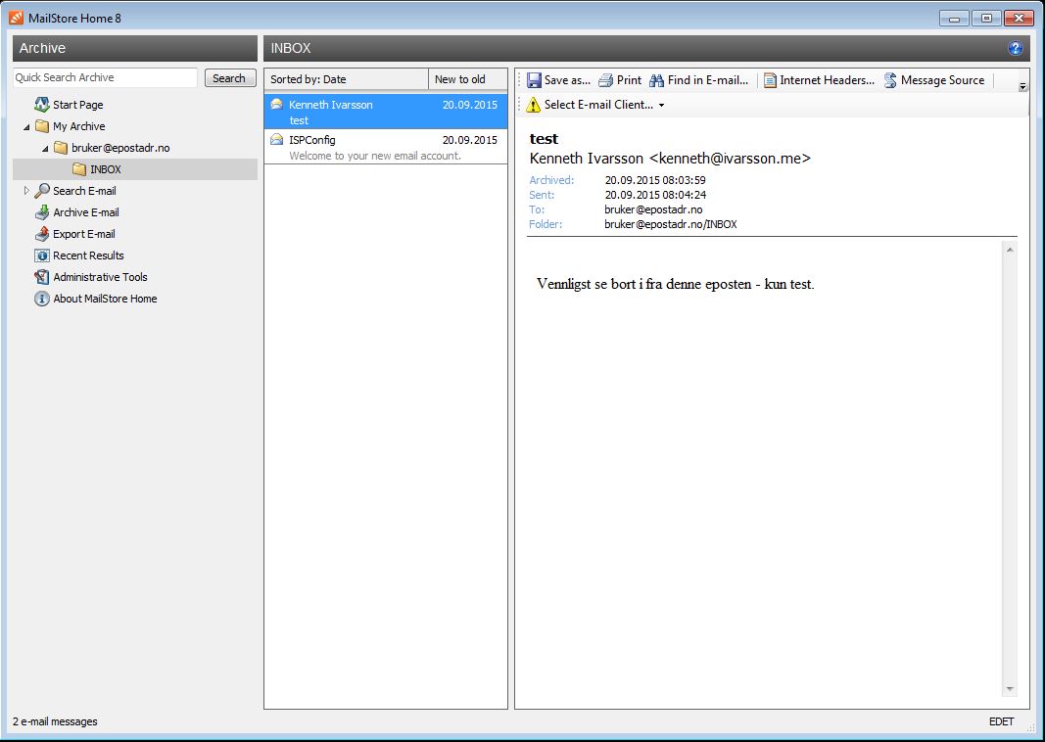Click Select E-mail Client... label
This screenshot has height=742, width=1045.
coord(598,105)
